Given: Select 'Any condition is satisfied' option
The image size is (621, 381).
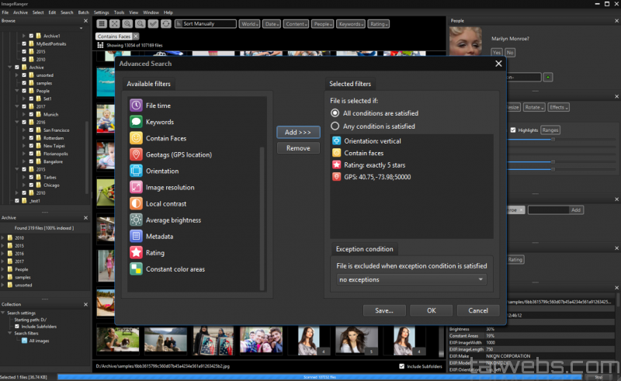Looking at the screenshot, I should tap(335, 126).
